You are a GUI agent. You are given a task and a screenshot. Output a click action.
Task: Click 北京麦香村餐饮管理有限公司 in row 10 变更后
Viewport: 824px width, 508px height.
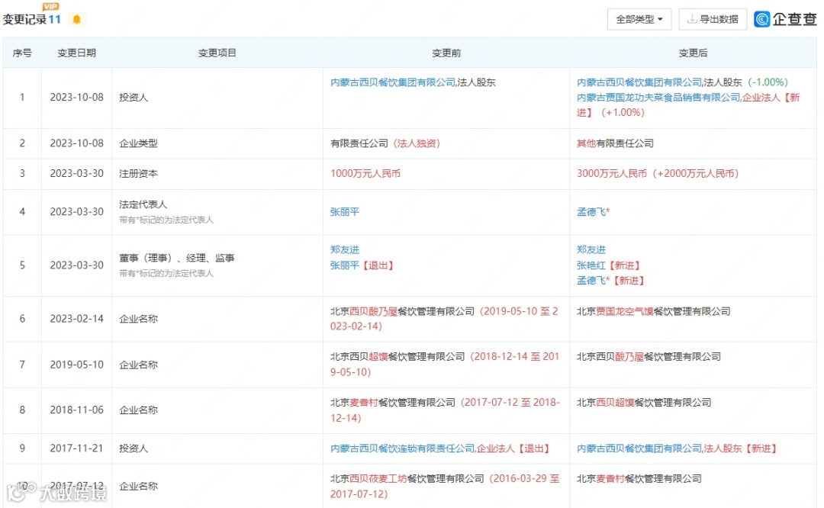pos(639,479)
